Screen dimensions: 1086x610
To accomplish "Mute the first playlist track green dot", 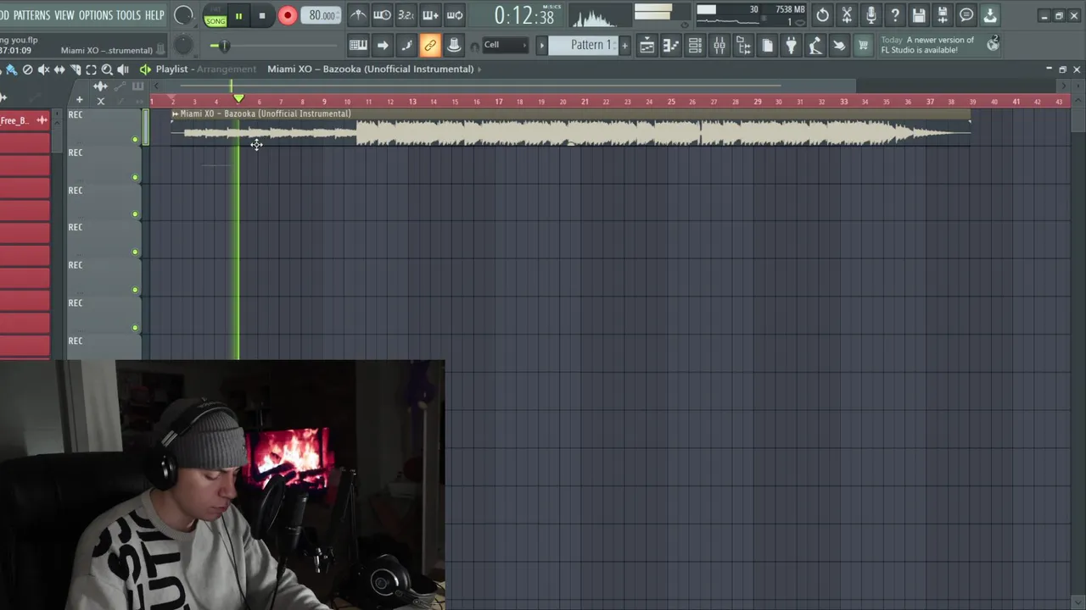I will coord(135,139).
